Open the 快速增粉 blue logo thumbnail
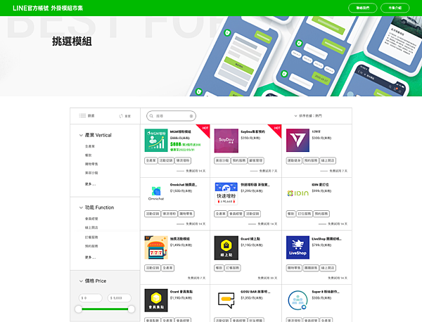The width and height of the screenshot is (422, 322). click(x=226, y=193)
